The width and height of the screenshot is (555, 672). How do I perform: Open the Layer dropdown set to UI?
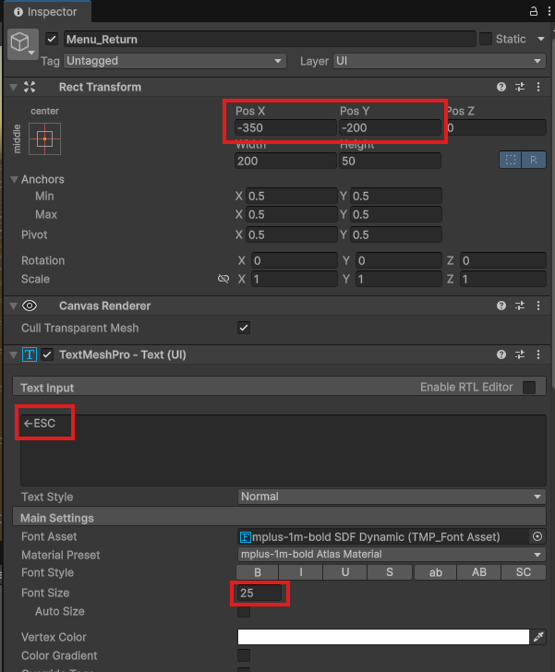(439, 61)
